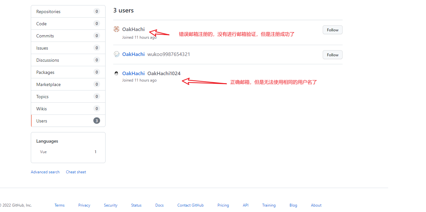Screen dimensions: 426x212
Task: Switch to Commits search results
Action: [68, 36]
